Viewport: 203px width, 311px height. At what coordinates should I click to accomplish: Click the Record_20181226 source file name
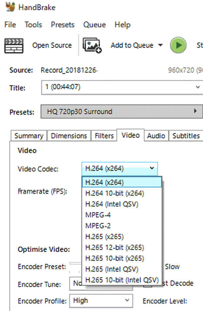pyautogui.click(x=69, y=70)
